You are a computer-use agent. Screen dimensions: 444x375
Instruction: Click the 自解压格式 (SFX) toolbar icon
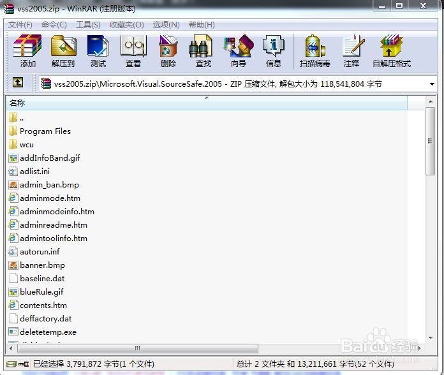pyautogui.click(x=392, y=45)
